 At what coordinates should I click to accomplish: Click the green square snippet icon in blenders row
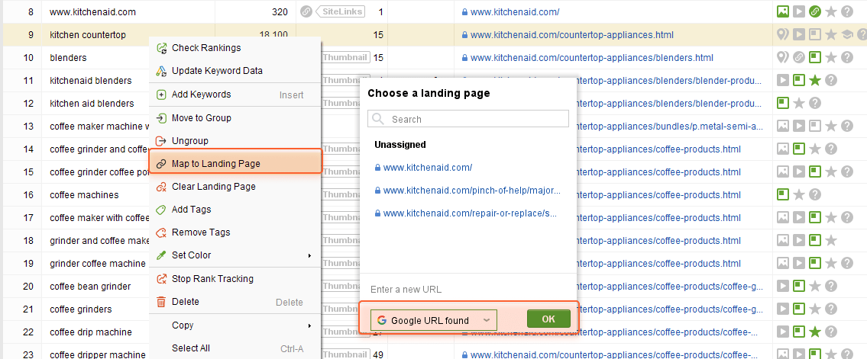pyautogui.click(x=814, y=57)
